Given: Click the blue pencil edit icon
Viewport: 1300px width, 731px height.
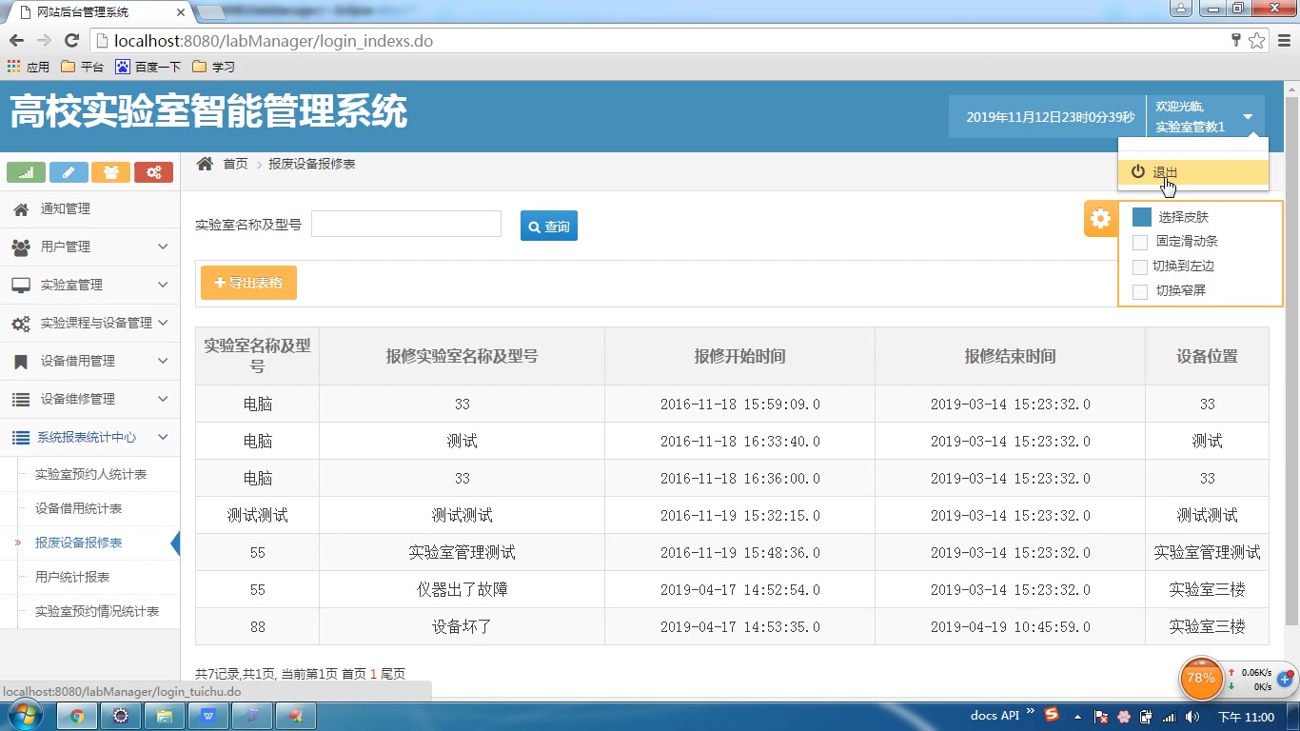Looking at the screenshot, I should coord(69,172).
